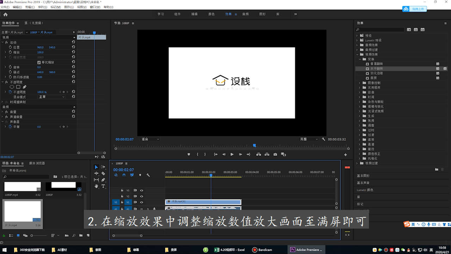The width and height of the screenshot is (451, 254).
Task: Expand 缩放 scale property arrow
Action: coord(5,52)
